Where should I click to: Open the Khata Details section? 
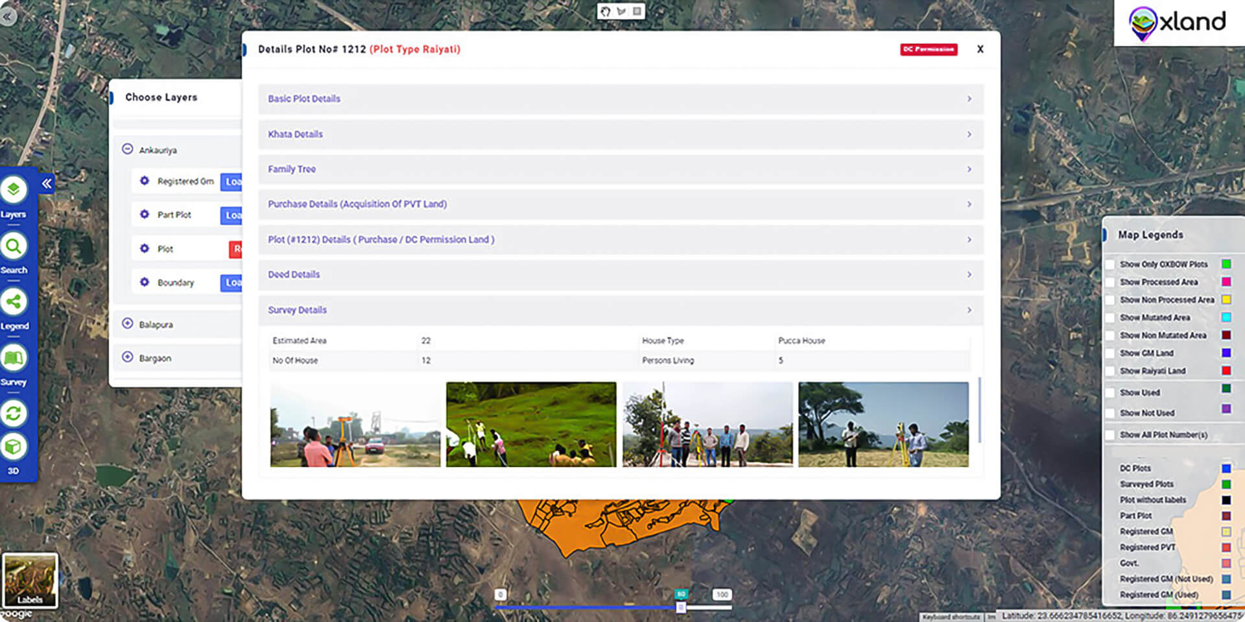click(x=620, y=134)
